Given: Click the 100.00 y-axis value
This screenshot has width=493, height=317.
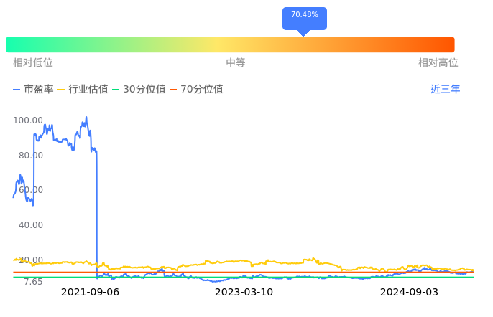Looking at the screenshot, I should click(28, 120).
